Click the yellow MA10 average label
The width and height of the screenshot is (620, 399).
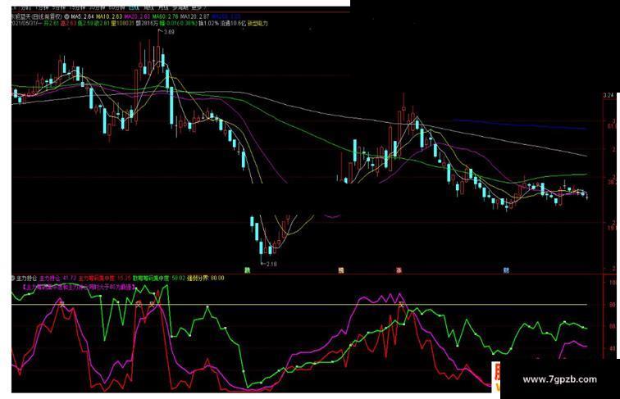(x=109, y=16)
